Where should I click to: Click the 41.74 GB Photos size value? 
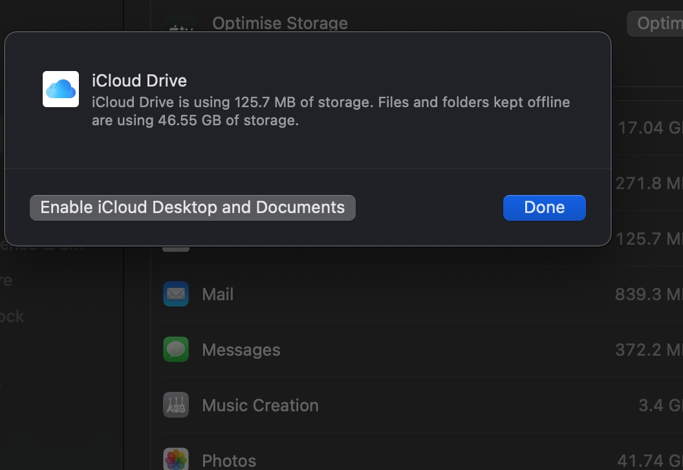pyautogui.click(x=650, y=461)
